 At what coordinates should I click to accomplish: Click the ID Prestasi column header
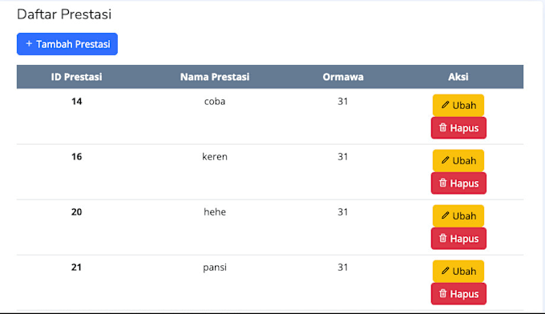coord(76,77)
